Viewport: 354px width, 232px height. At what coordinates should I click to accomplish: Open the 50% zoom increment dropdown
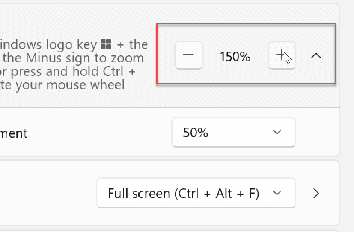coord(233,133)
